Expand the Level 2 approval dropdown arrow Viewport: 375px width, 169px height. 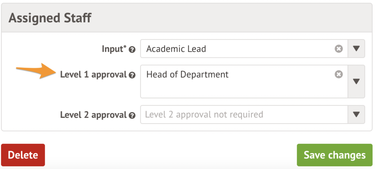[x=356, y=115]
